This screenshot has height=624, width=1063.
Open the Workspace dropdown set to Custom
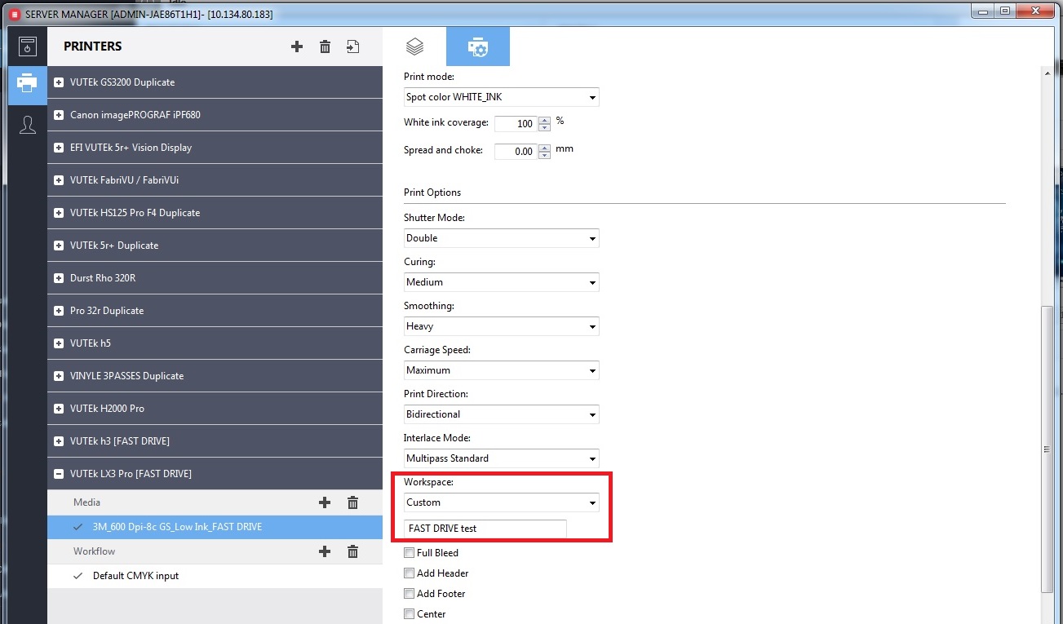point(500,502)
